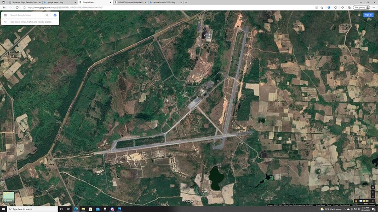Zoom out with the minus button

pyautogui.click(x=373, y=196)
